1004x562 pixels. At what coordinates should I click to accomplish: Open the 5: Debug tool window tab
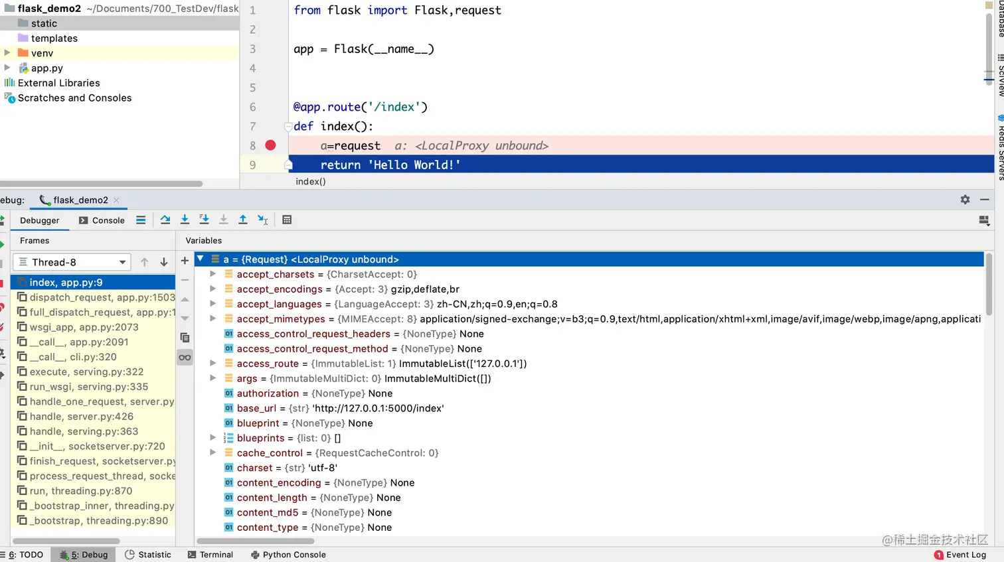(84, 555)
